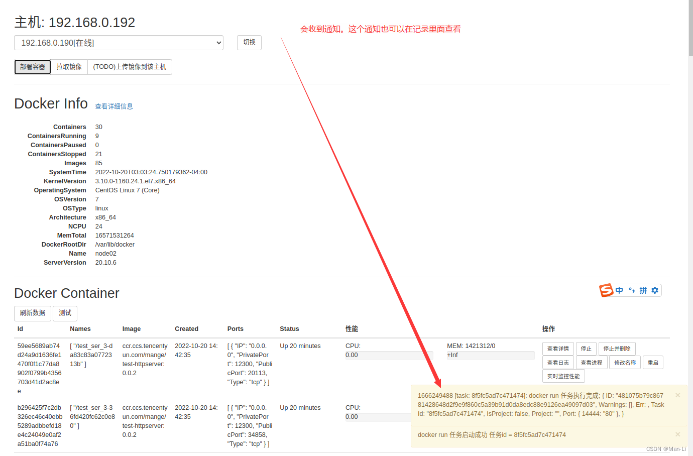Click '查看详情' for container 59ee5689ab74

pyautogui.click(x=558, y=349)
